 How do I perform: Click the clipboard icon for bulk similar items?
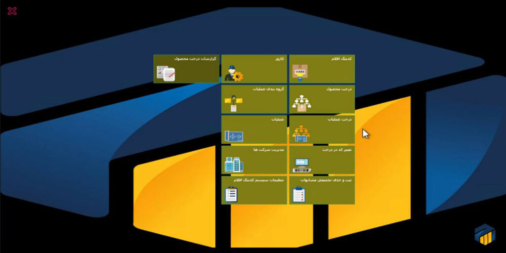[299, 194]
